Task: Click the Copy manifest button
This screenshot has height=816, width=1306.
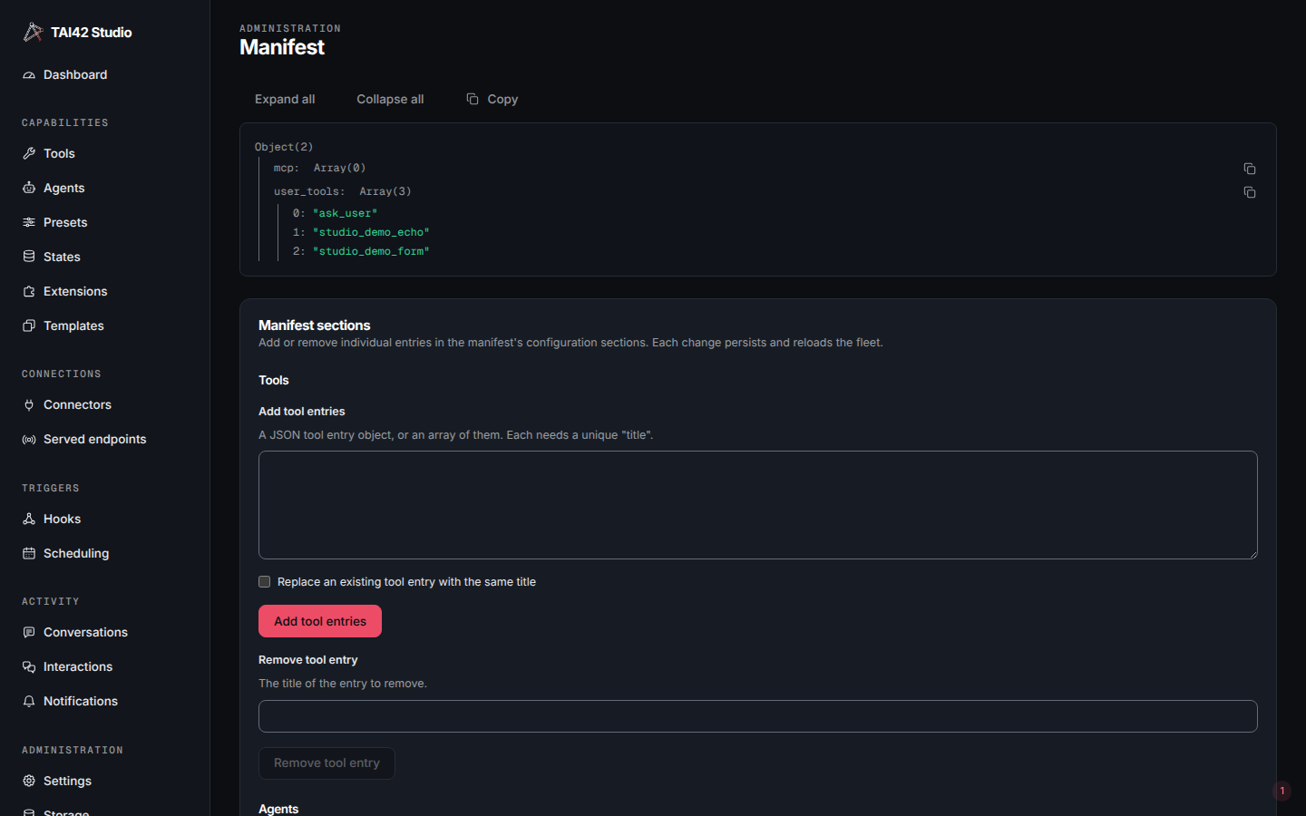Action: 492,100
